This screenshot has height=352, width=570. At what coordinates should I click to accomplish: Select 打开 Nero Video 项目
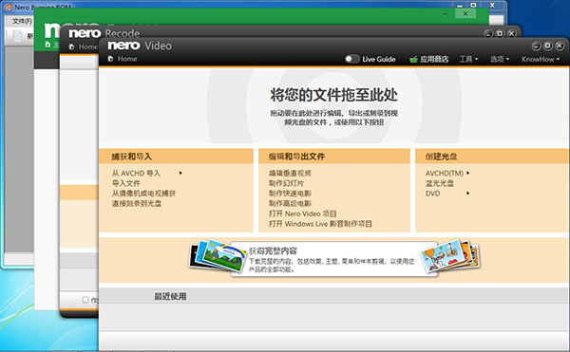point(302,213)
